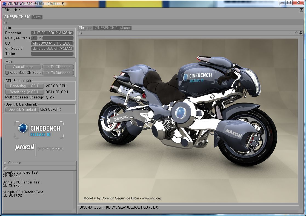
Task: Click the Processor info field
Action: pyautogui.click(x=52, y=33)
